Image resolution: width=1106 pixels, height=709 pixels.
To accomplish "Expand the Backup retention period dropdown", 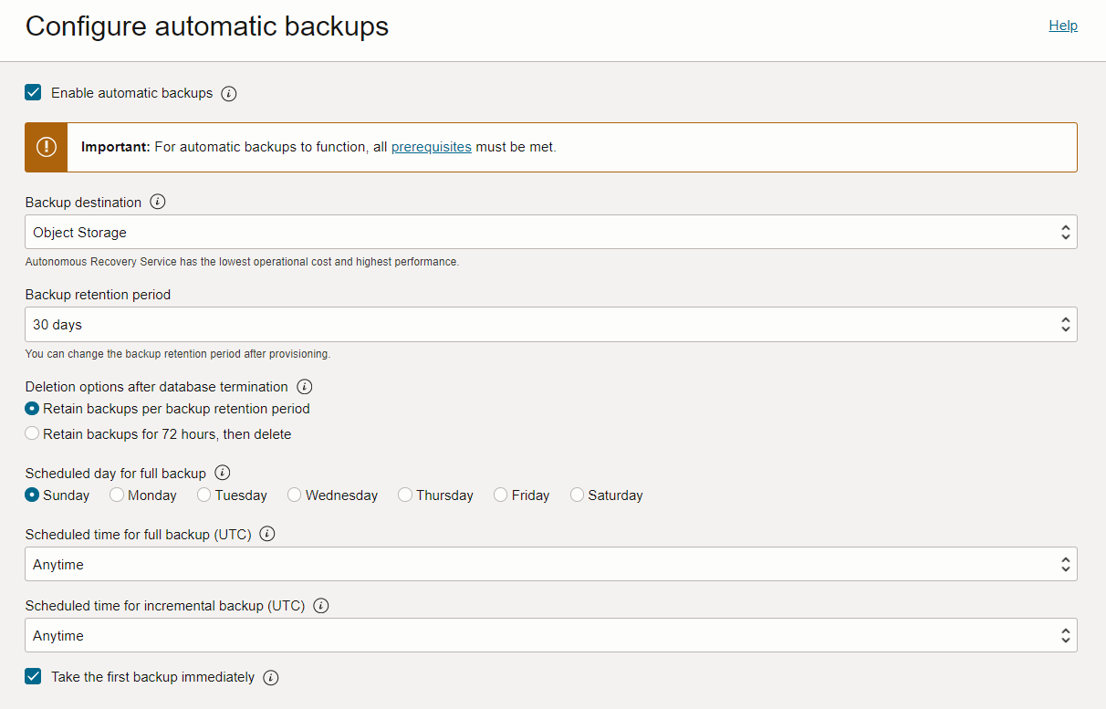I will tap(550, 324).
